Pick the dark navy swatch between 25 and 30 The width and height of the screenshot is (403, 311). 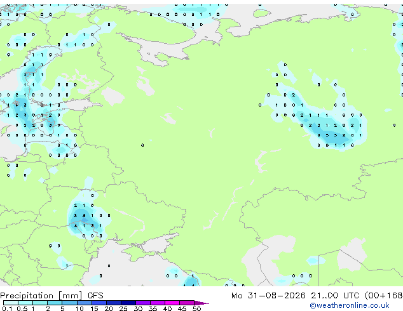coord(128,303)
